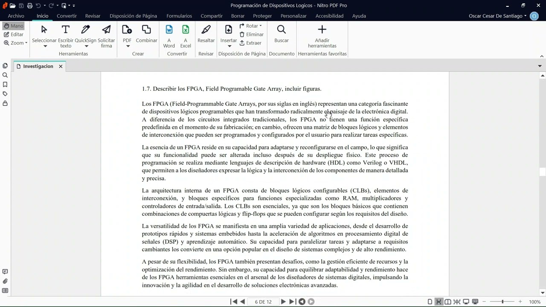Click the Print icon in title bar
The image size is (546, 307).
(x=29, y=6)
